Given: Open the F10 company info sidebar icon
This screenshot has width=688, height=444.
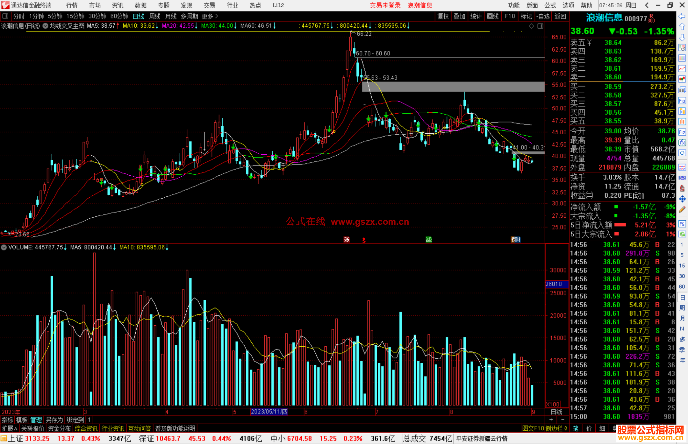Looking at the screenshot, I should click(x=682, y=101).
